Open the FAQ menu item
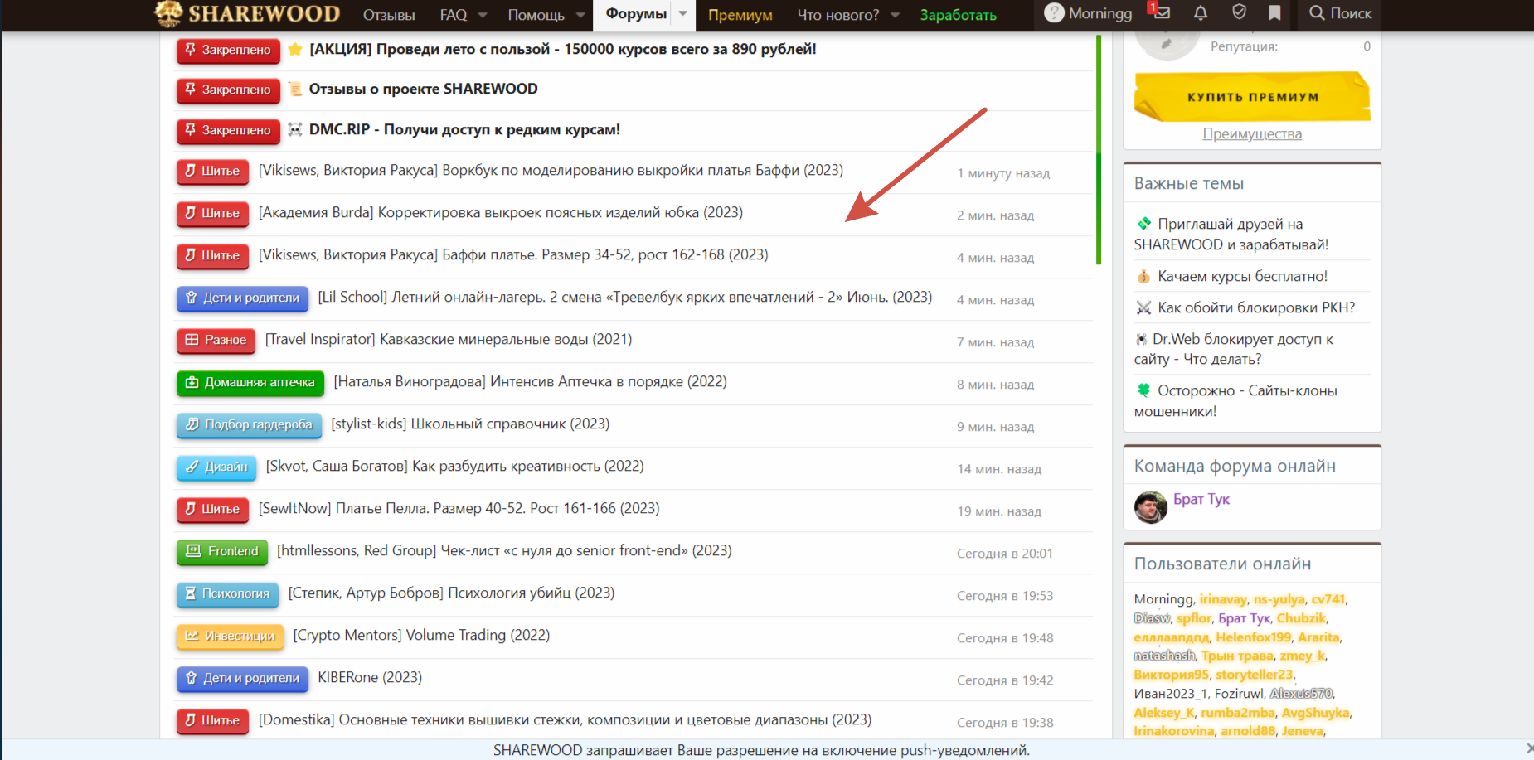The height and width of the screenshot is (760, 1534). coord(454,15)
